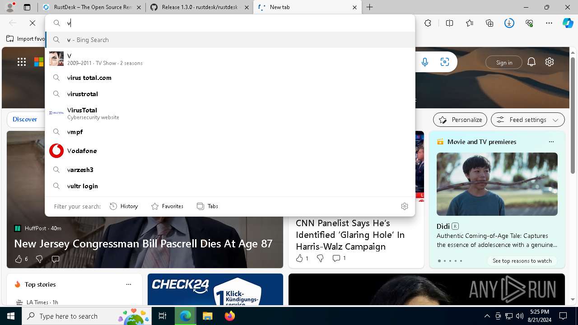578x325 pixels.
Task: Select VirusTotal Cybersecurity website suggestion
Action: pyautogui.click(x=230, y=113)
